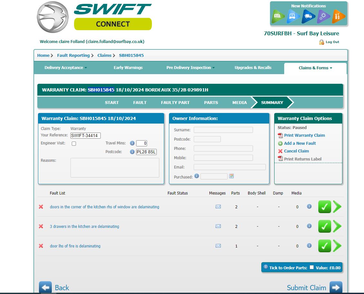Click info icon next to Travel Mins
The height and width of the screenshot is (294, 364).
coord(132,143)
